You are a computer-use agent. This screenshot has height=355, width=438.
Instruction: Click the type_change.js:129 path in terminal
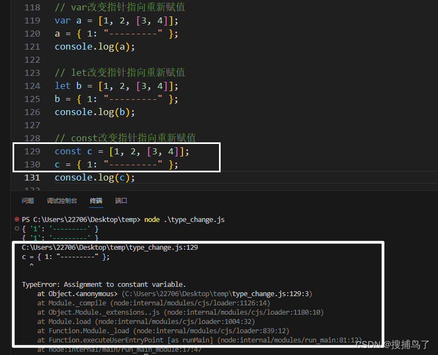110,248
